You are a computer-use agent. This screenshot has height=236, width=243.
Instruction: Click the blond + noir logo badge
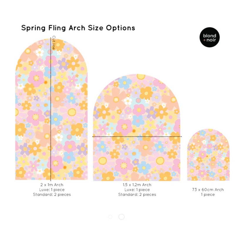[210, 37]
